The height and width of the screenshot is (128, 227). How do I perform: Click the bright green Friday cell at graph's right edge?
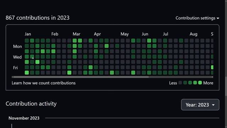[212, 67]
